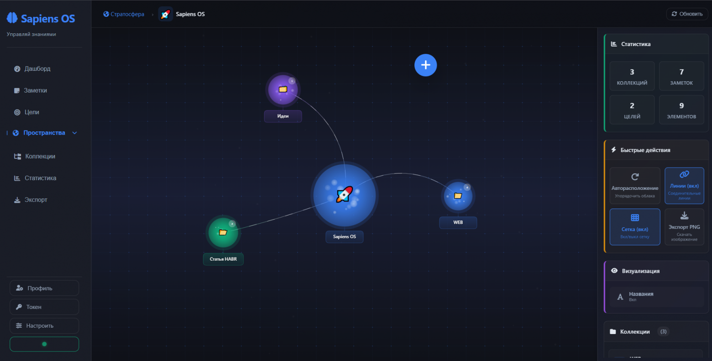The height and width of the screenshot is (361, 712).
Task: Run Авторасположение to arrange clouds
Action: pyautogui.click(x=634, y=186)
